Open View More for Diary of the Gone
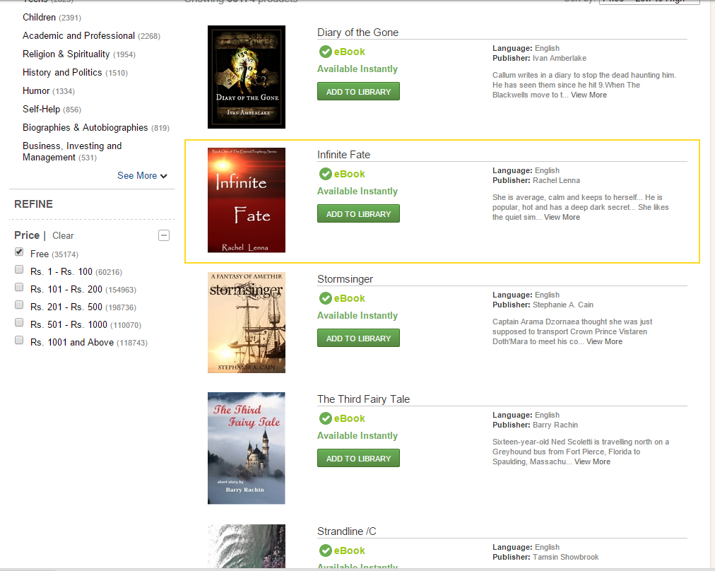Viewport: 715px width, 571px height. [x=589, y=95]
